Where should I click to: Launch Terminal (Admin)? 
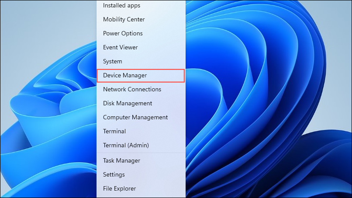[x=141, y=145]
